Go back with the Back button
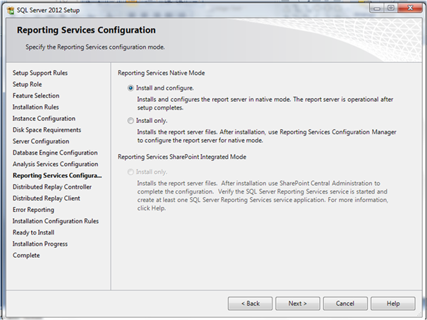The image size is (427, 320). pyautogui.click(x=250, y=303)
